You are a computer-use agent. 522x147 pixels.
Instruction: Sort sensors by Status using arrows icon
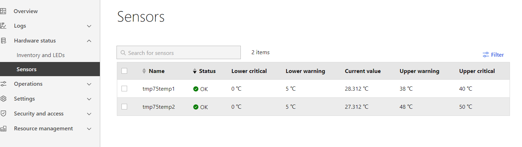[x=194, y=71]
